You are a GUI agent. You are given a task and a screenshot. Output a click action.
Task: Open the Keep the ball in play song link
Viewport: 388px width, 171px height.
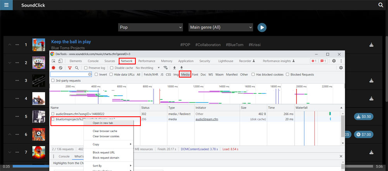pyautogui.click(x=71, y=42)
